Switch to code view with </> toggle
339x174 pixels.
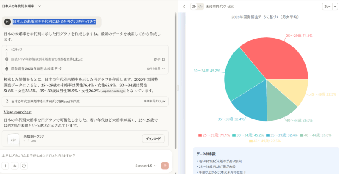(x=200, y=6)
